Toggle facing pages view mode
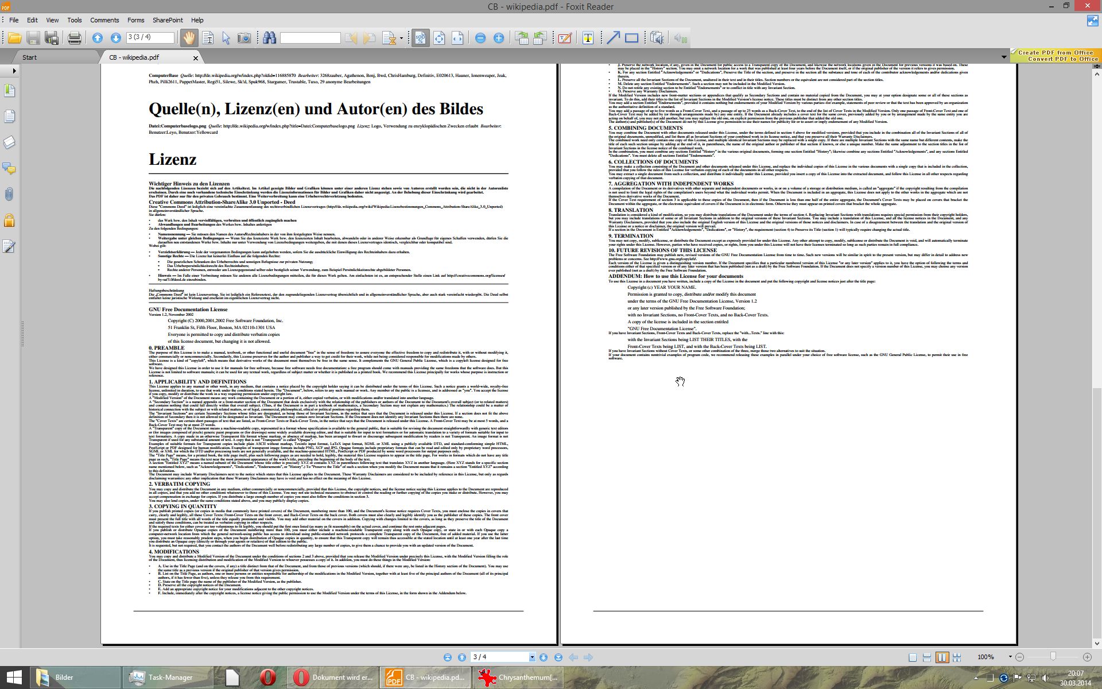The height and width of the screenshot is (689, 1102). pyautogui.click(x=942, y=657)
